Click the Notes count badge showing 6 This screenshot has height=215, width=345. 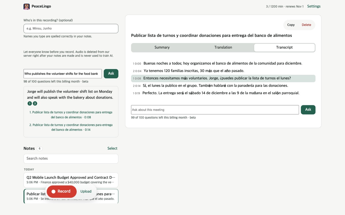tap(40, 148)
